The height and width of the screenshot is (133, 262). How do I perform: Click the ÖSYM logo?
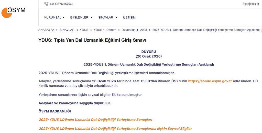coord(13,12)
